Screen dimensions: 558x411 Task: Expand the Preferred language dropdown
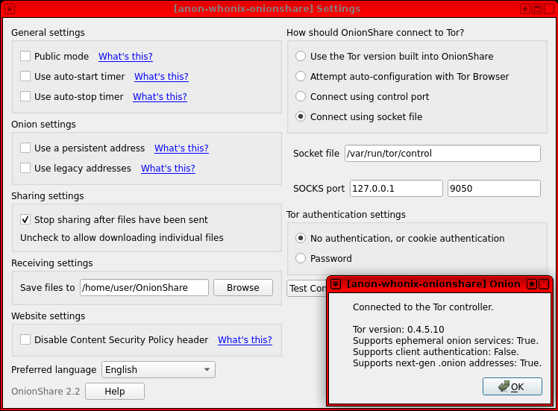point(158,370)
